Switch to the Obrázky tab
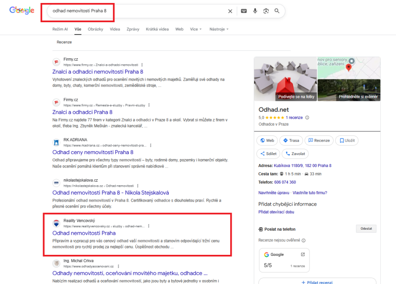396x284 pixels. coord(96,29)
